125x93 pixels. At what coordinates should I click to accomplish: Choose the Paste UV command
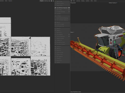coord(62,49)
